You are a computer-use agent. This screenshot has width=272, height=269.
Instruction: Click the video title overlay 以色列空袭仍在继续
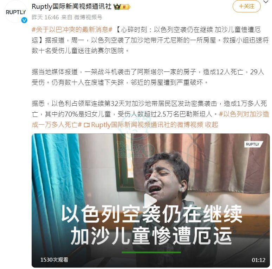pos(151,214)
